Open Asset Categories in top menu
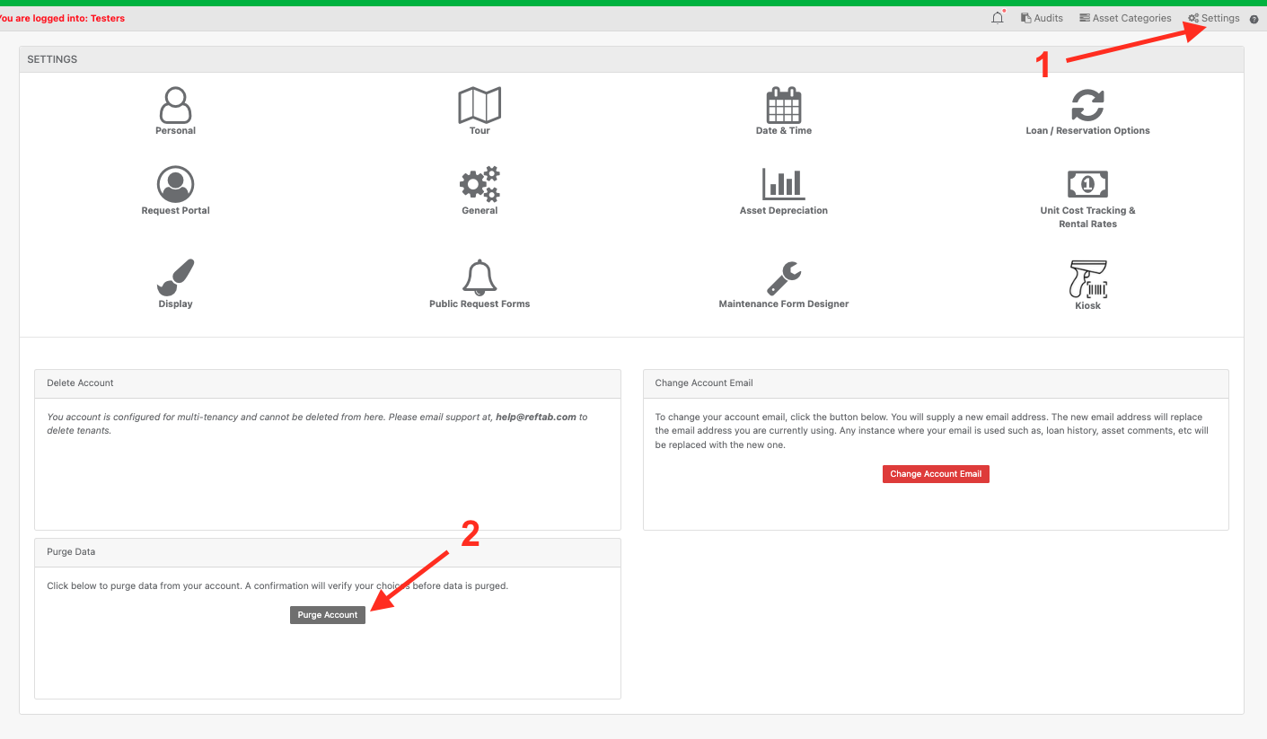 pos(1125,18)
